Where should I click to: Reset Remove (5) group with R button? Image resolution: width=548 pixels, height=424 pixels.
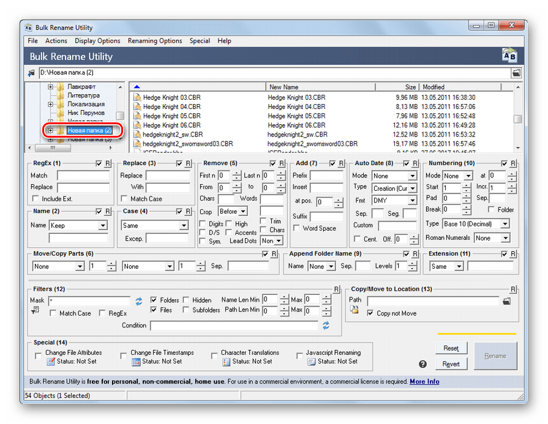tap(282, 163)
